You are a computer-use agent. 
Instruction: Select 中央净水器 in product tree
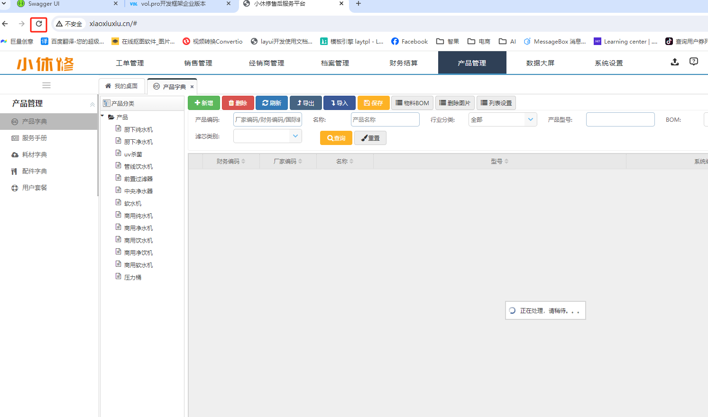tap(138, 191)
